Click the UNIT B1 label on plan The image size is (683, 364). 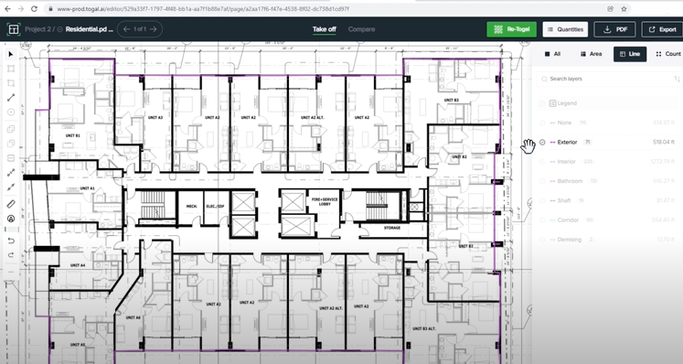73,135
